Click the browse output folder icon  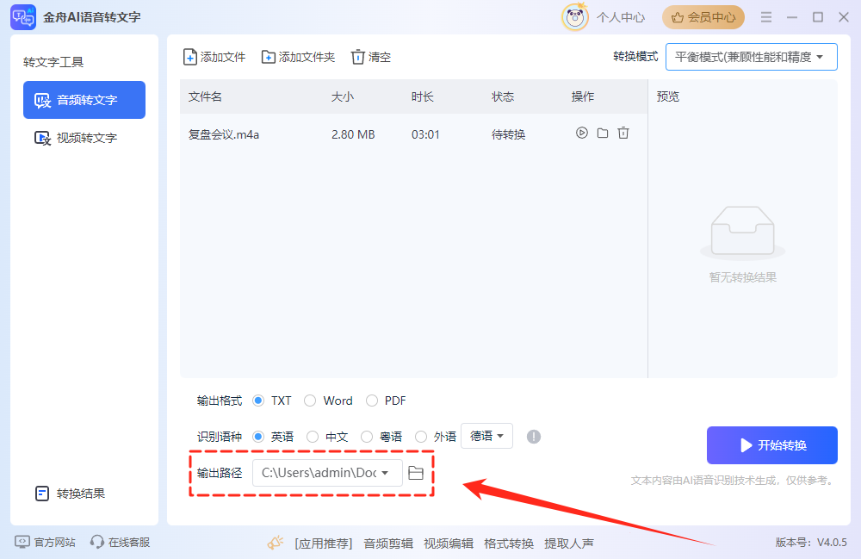coord(416,472)
